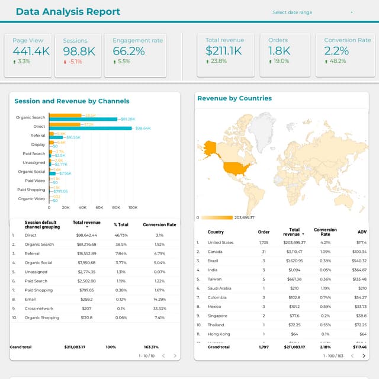Select the Thailand country row
Image resolution: width=379 pixels, height=379 pixels.
pos(282,325)
